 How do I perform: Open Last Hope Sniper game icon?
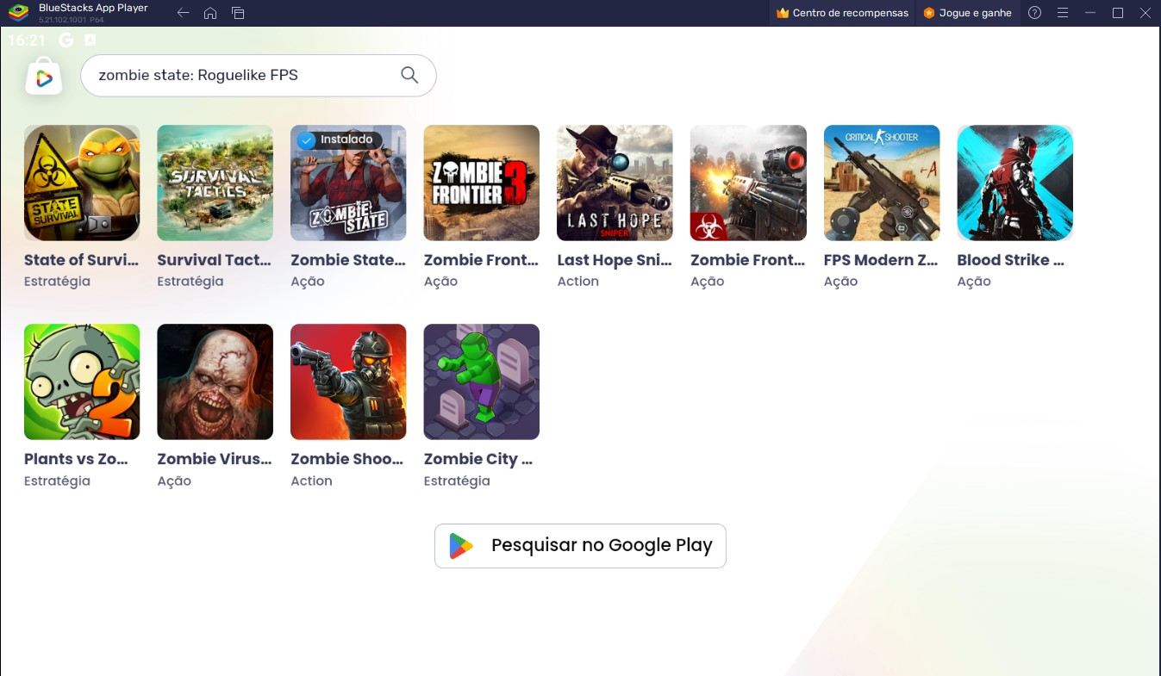tap(615, 183)
